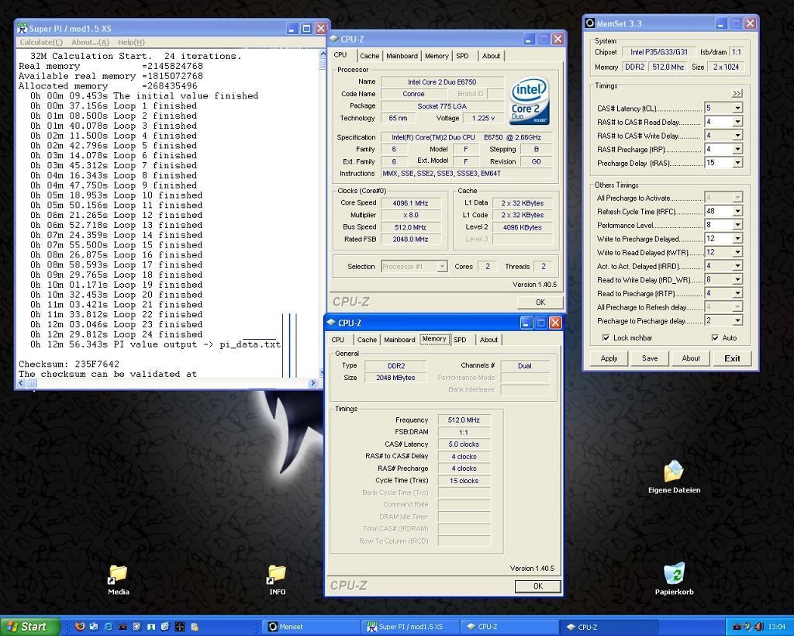Switch to SPD tab in CPU-Z memory window
The width and height of the screenshot is (794, 636).
[x=460, y=339]
